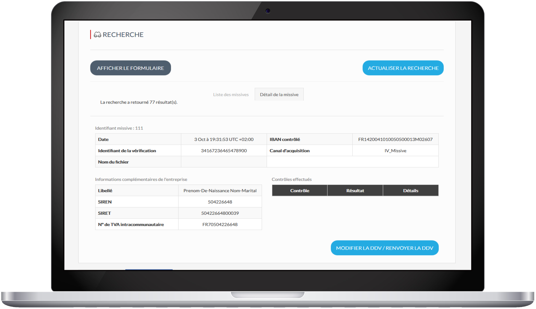The height and width of the screenshot is (309, 536).
Task: Click the SIRET value 50422664800039
Action: coord(220,213)
